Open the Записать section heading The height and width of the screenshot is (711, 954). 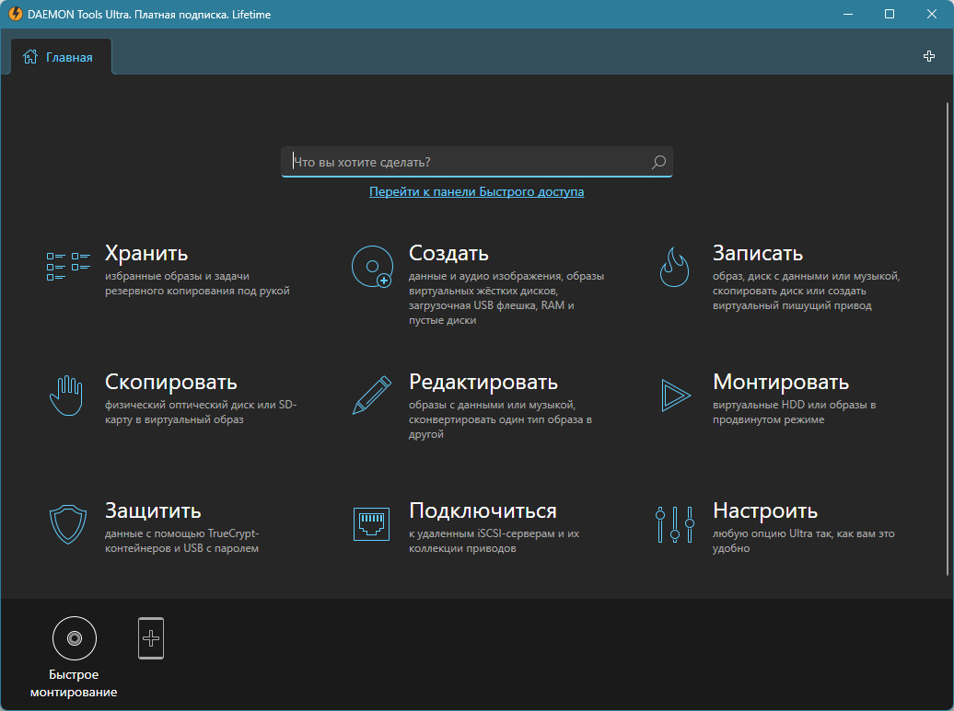pyautogui.click(x=758, y=253)
